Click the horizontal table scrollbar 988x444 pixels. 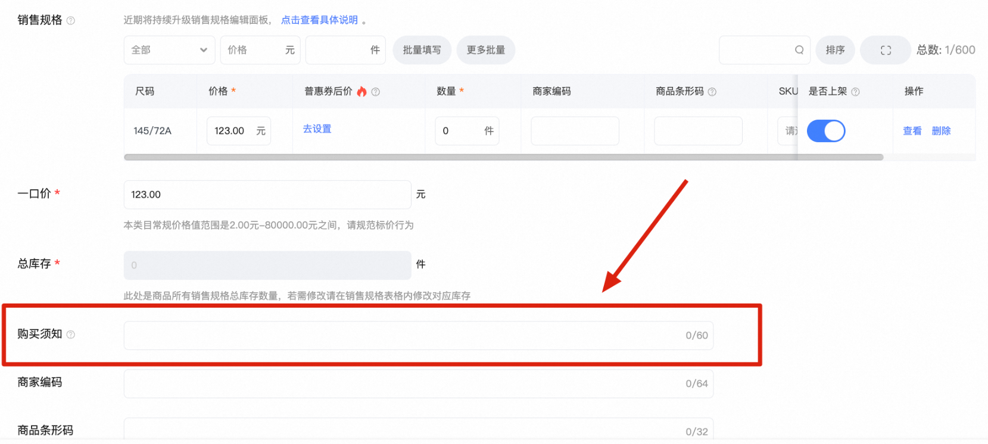click(x=503, y=157)
